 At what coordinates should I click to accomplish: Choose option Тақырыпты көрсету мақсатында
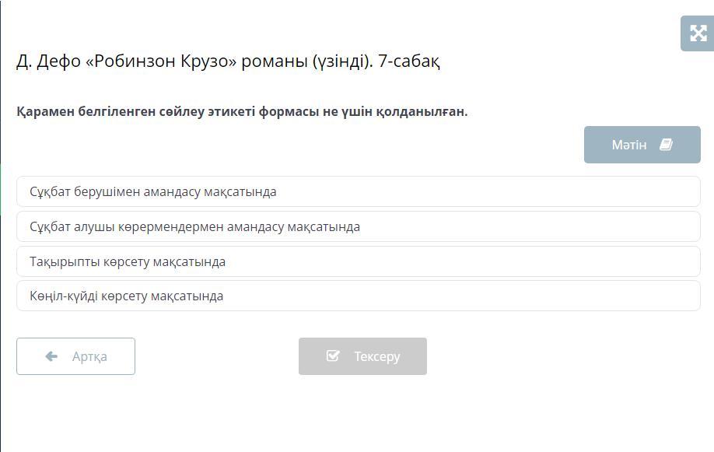[359, 261]
